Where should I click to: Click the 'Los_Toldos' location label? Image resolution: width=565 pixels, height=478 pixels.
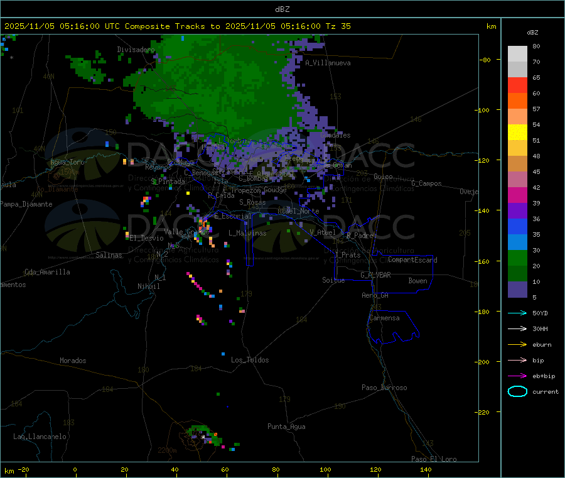click(x=250, y=360)
